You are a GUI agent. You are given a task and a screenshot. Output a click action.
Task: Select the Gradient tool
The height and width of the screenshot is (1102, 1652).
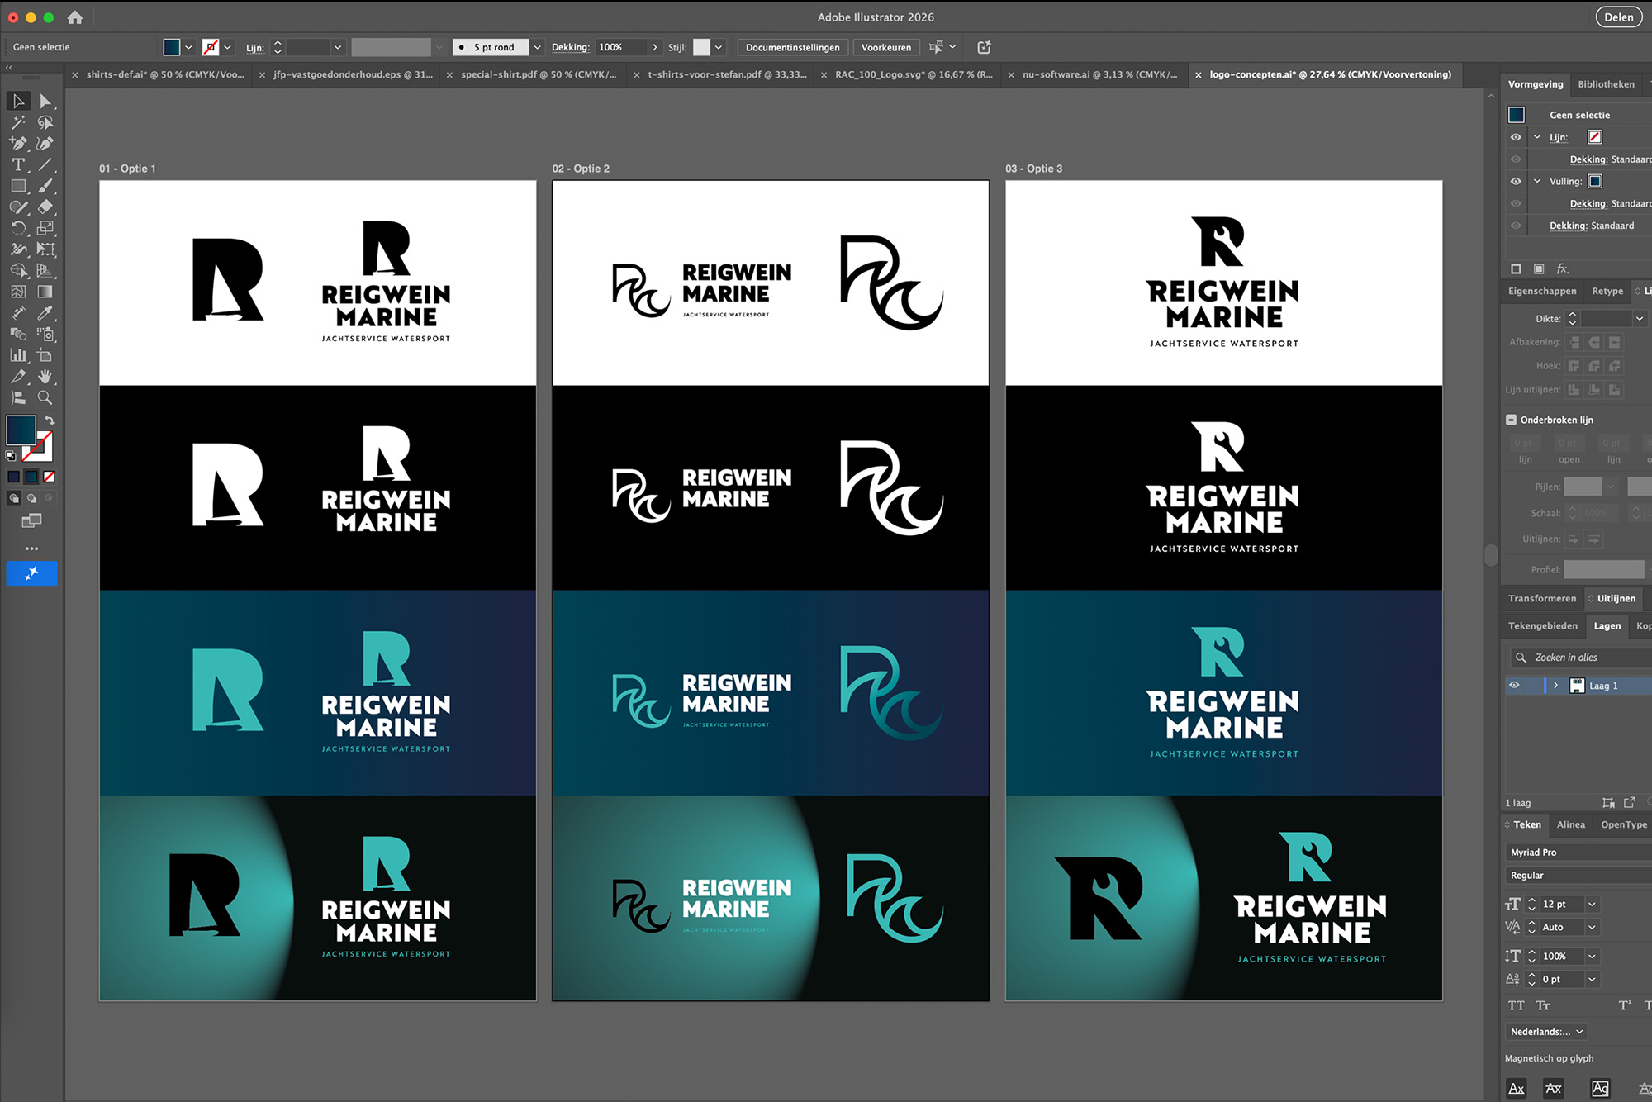[45, 292]
